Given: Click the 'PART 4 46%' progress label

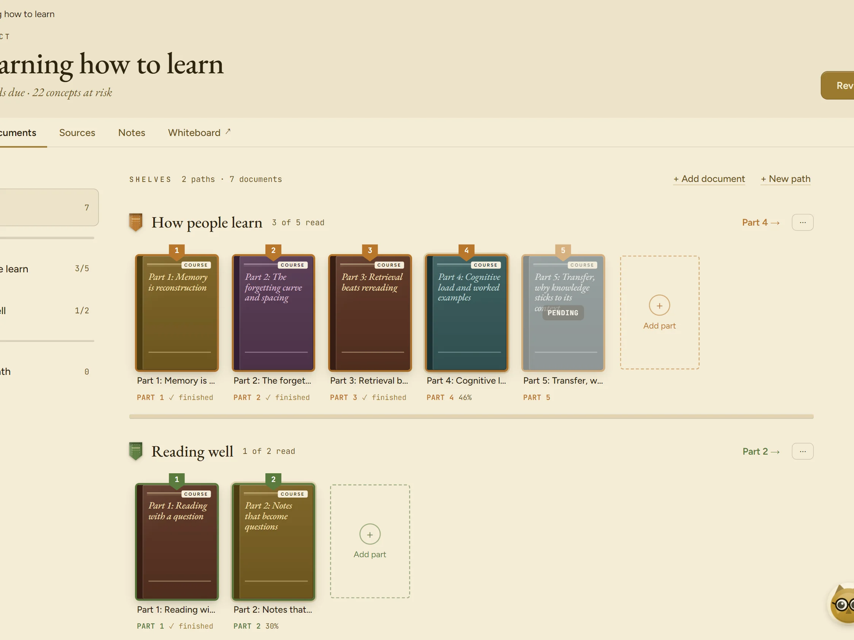Looking at the screenshot, I should click(x=449, y=397).
